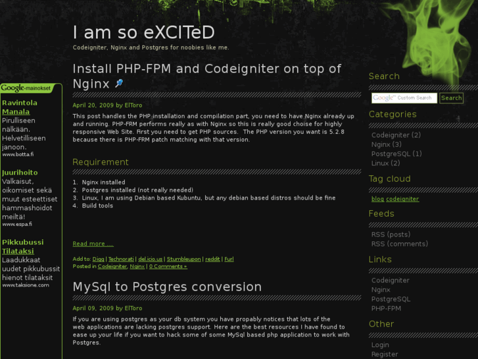Share the post on Furl
Viewport: 478px width, 359px height.
coord(229,259)
